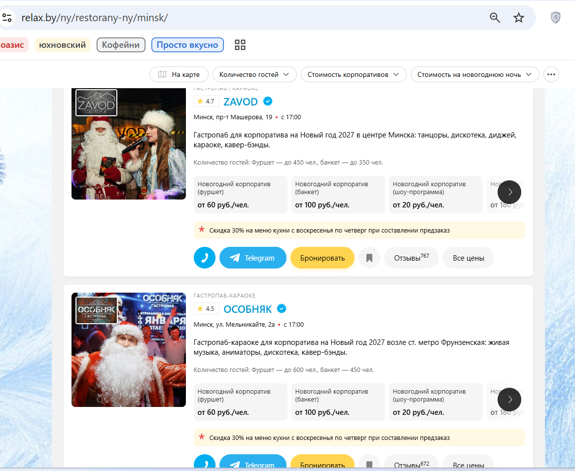The width and height of the screenshot is (575, 471).
Task: Save ZAVOD with the bookmark icon
Action: 369,258
